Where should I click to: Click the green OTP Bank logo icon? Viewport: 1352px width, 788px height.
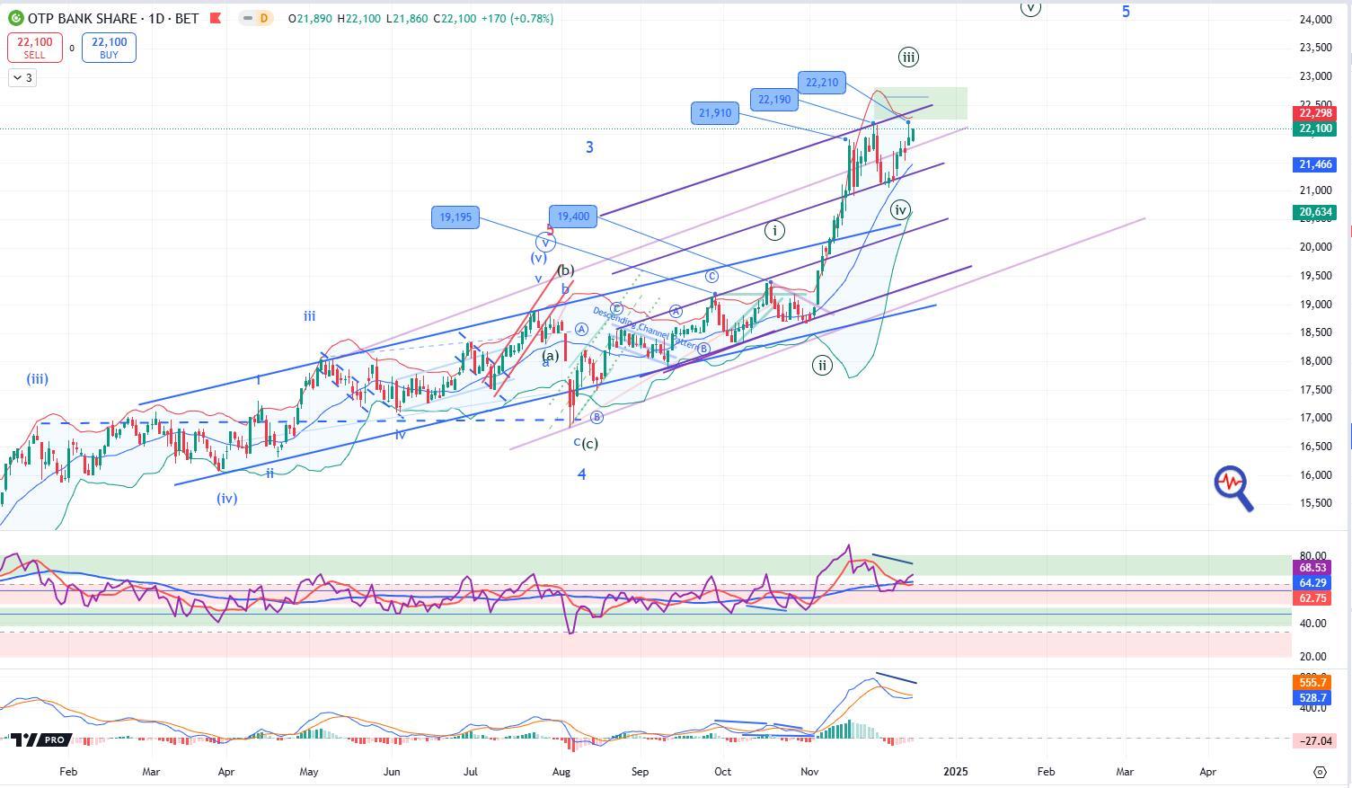(15, 18)
